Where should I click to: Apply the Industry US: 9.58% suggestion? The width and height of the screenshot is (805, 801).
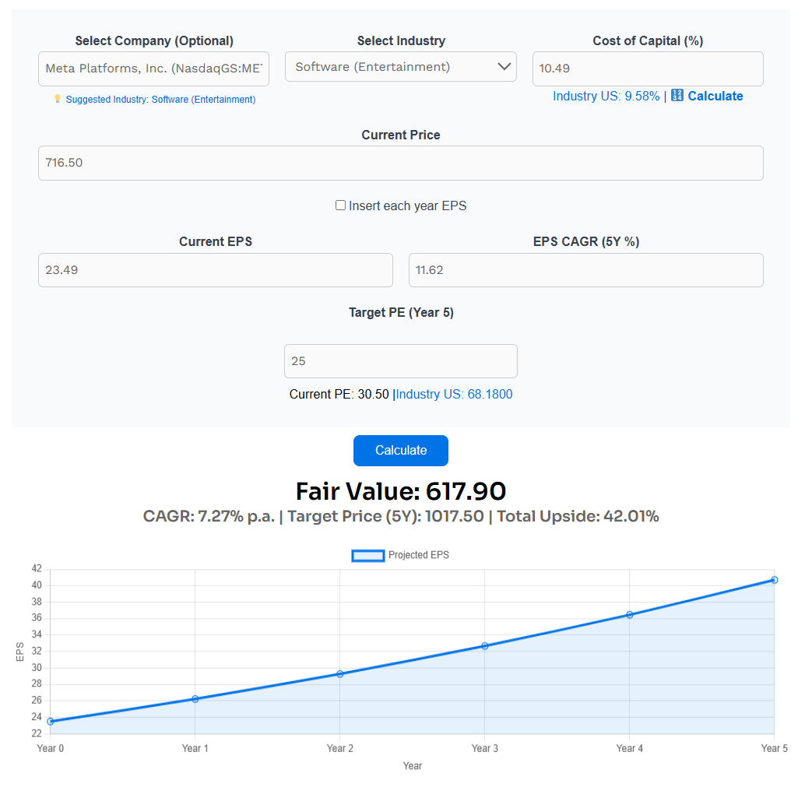606,96
